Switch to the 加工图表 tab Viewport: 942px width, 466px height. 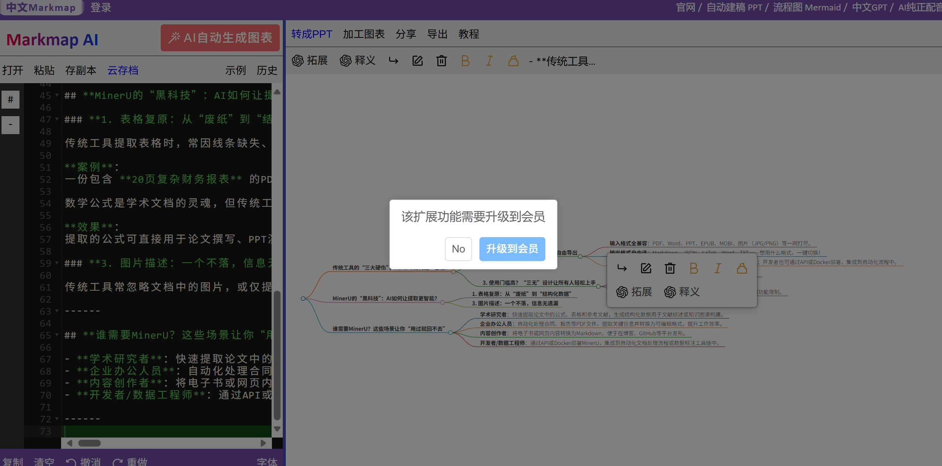tap(363, 34)
